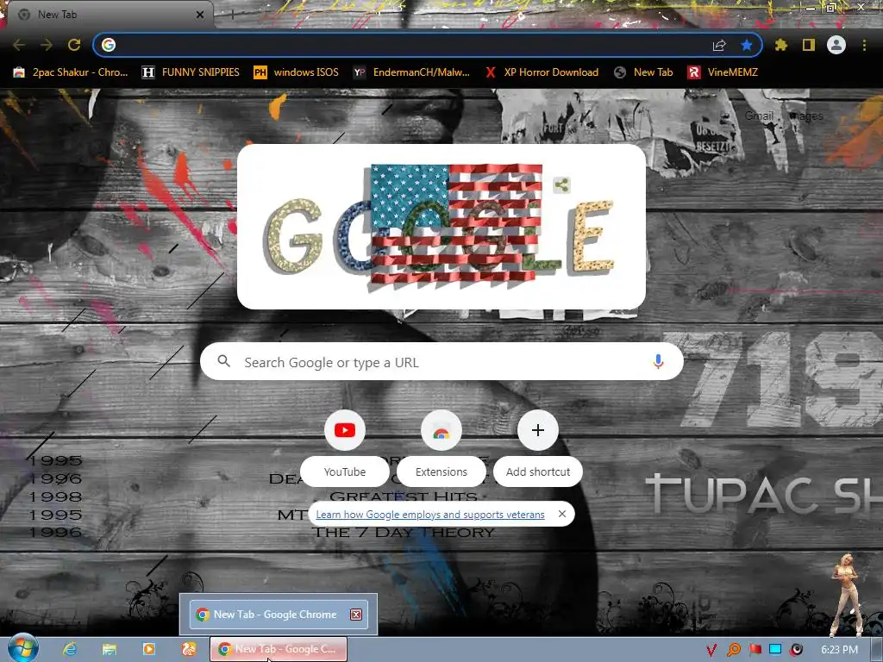The width and height of the screenshot is (883, 662).
Task: Open the link about Google supporting veterans
Action: (430, 514)
